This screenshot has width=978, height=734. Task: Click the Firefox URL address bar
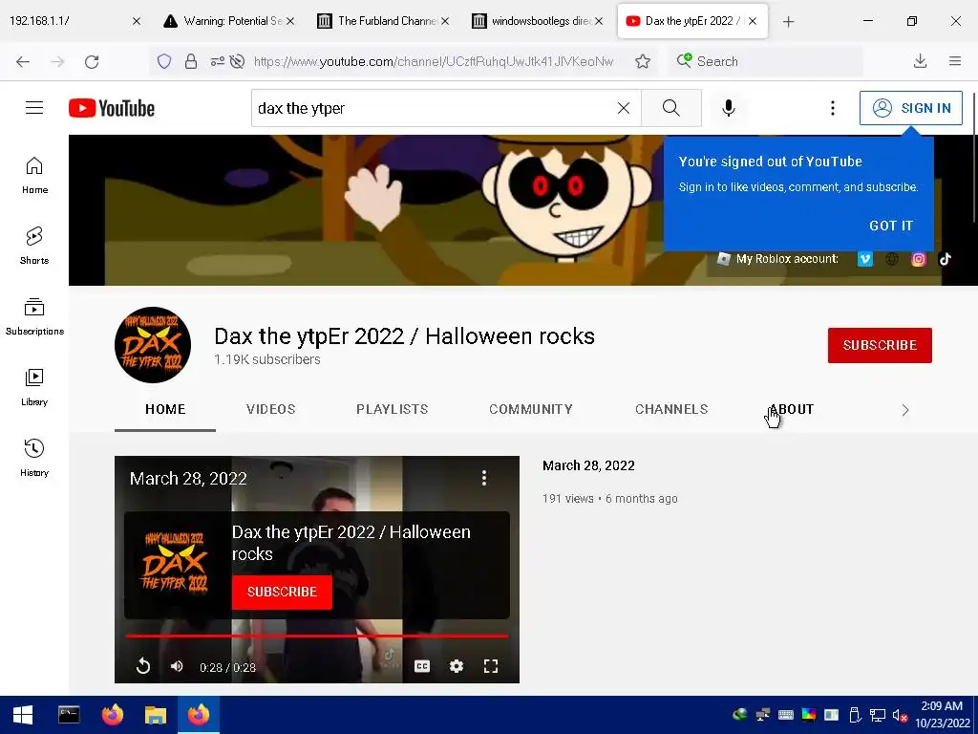pyautogui.click(x=434, y=61)
